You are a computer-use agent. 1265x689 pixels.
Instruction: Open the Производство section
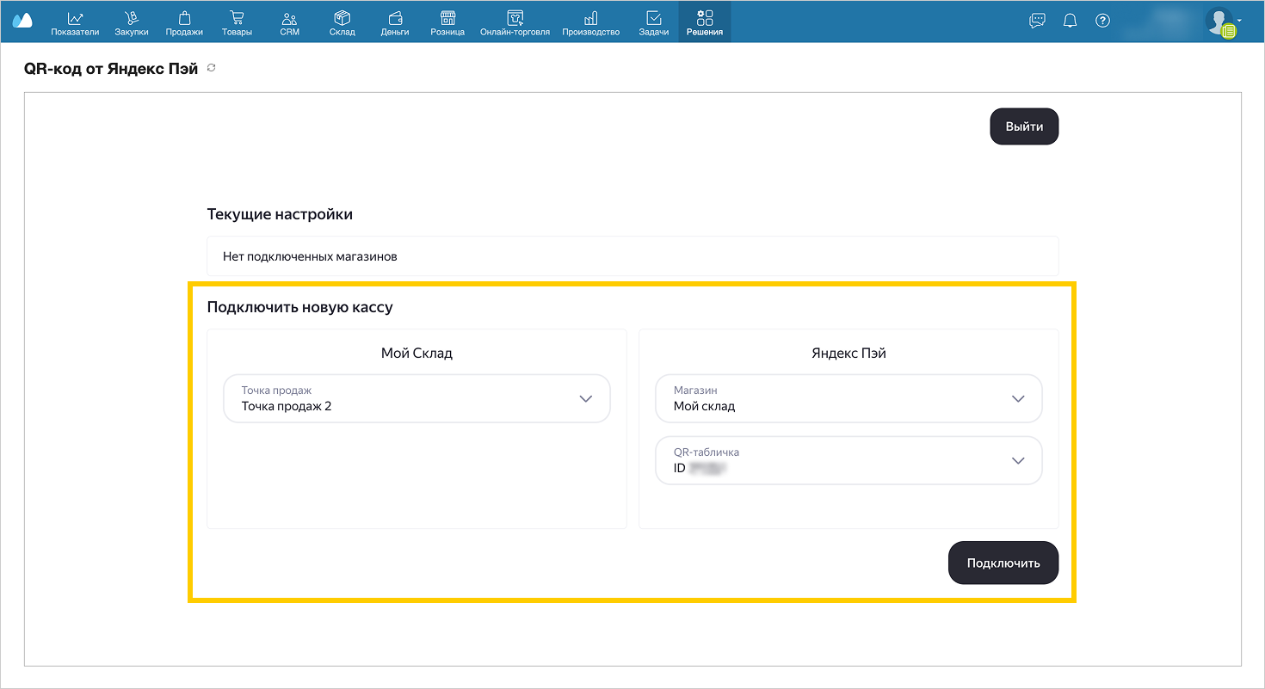click(590, 23)
